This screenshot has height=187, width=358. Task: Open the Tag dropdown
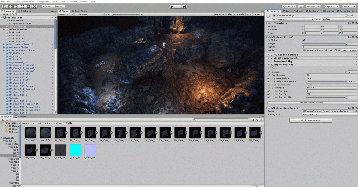295,19
